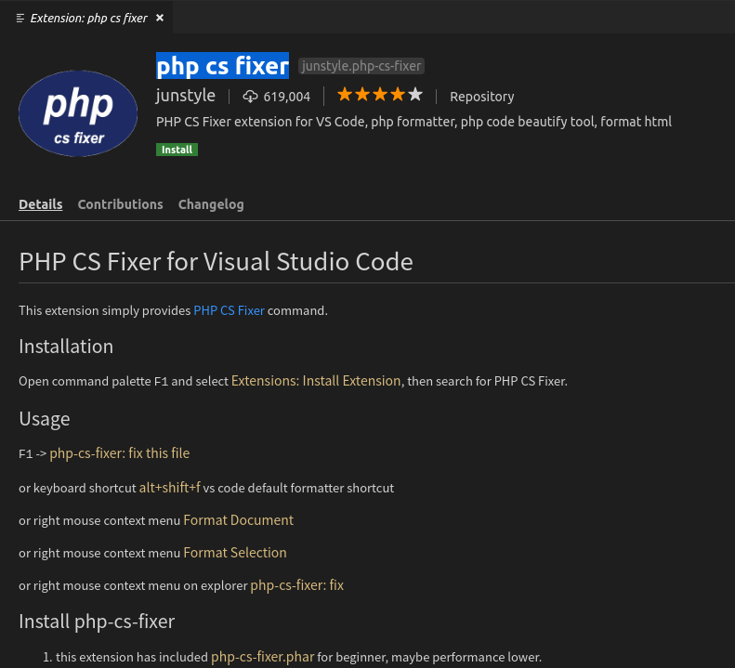Close the php cs fixer extension tab
Screen dimensions: 735x668
[160, 18]
